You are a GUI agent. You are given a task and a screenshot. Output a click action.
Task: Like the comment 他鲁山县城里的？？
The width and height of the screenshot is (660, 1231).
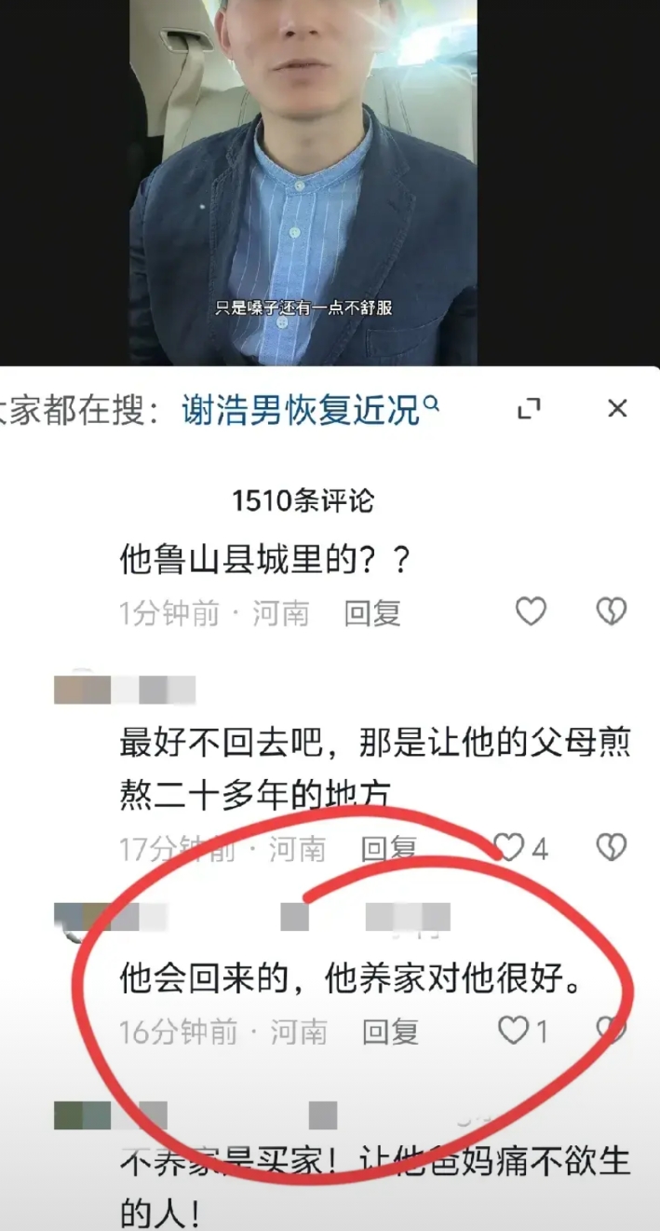tap(531, 611)
